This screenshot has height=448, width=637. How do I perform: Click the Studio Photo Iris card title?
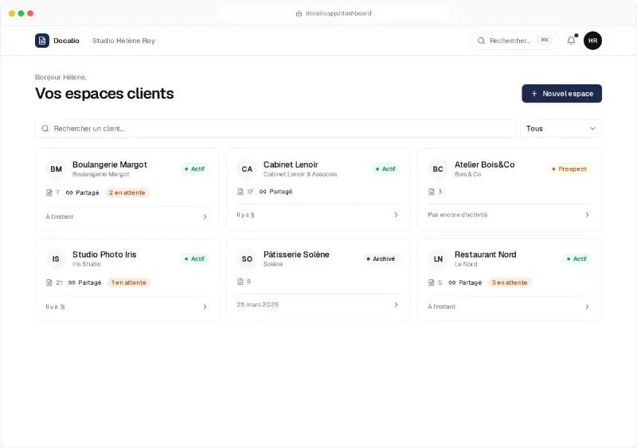pyautogui.click(x=104, y=255)
